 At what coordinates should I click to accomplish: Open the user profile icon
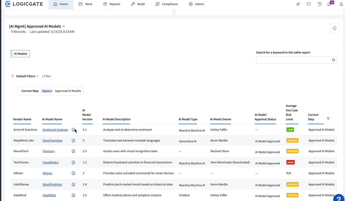coord(341,4)
